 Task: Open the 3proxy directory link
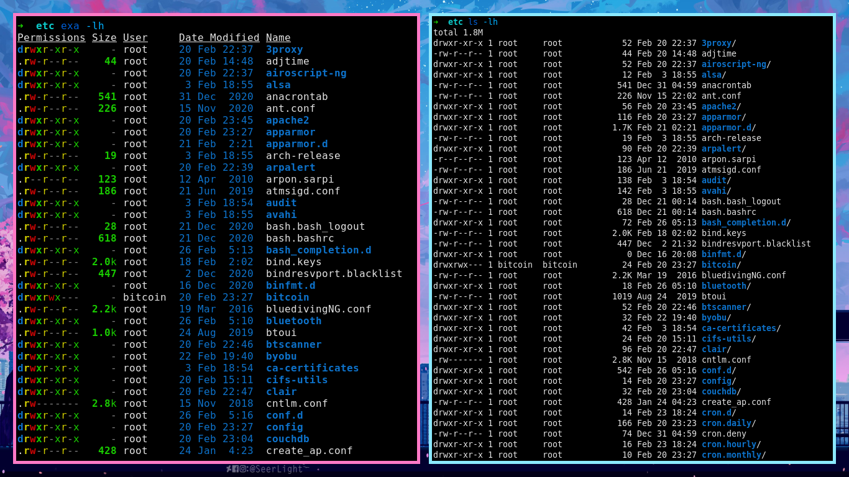284,49
